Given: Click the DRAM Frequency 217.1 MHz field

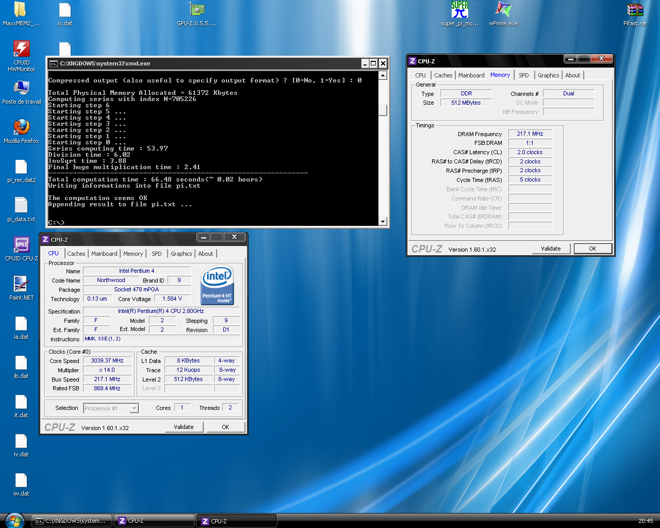Looking at the screenshot, I should [x=530, y=134].
